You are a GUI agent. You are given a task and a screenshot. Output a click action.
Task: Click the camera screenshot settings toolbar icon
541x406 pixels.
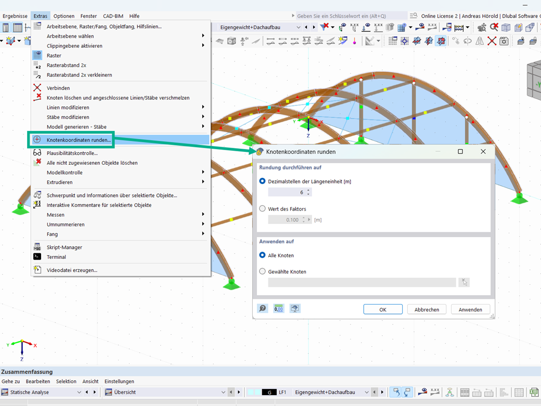point(504,42)
